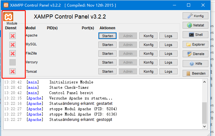
Task: Open the Apache Konfig dropdown
Action: [148, 36]
